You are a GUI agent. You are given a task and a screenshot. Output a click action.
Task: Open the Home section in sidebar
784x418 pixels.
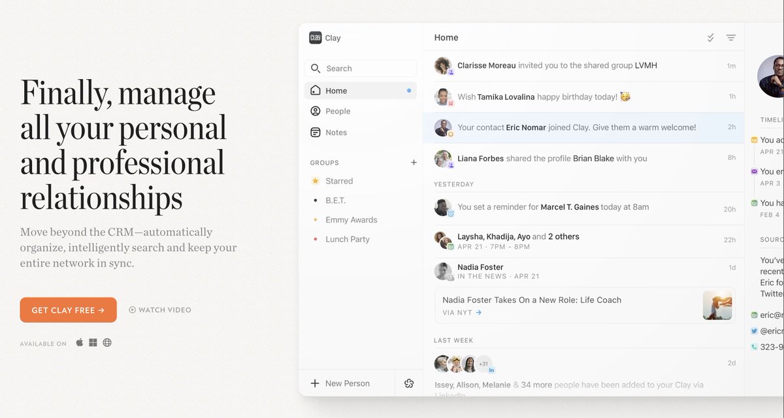tap(361, 91)
